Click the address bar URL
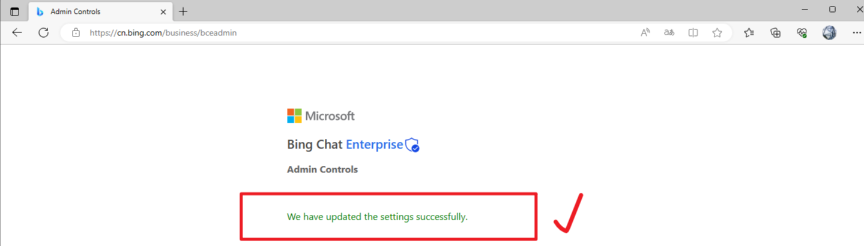The image size is (864, 246). pyautogui.click(x=163, y=33)
